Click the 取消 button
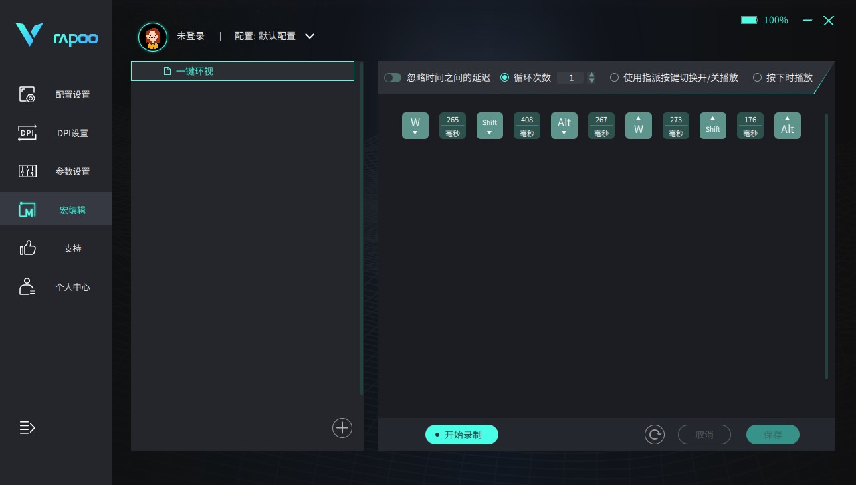Image resolution: width=856 pixels, height=485 pixels. coord(704,435)
